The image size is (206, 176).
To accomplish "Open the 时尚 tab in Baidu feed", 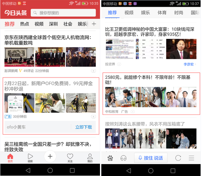I will click(179, 13).
